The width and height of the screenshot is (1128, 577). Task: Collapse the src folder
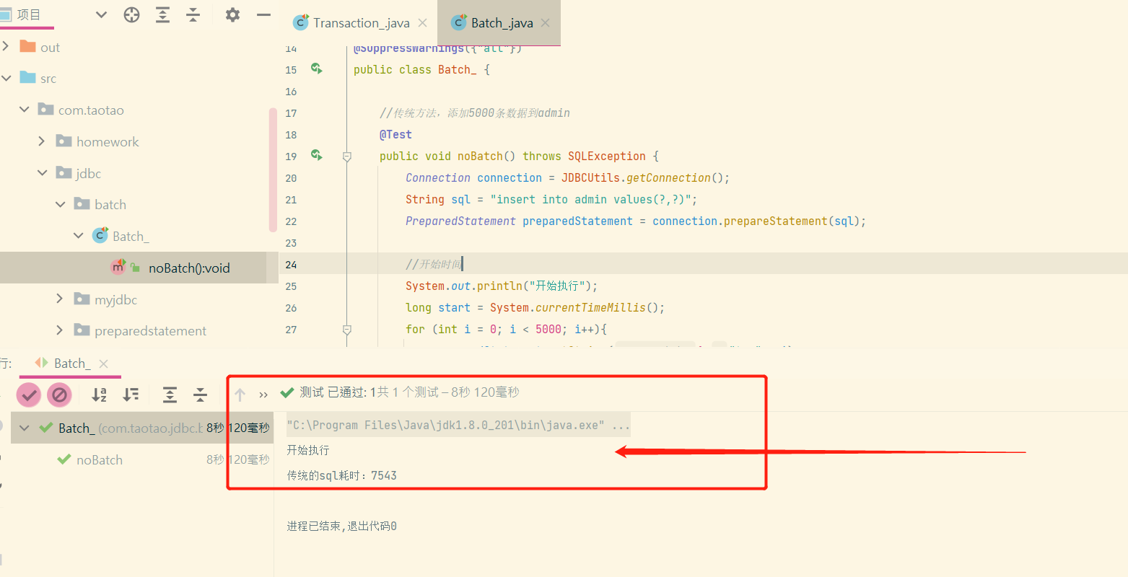click(x=6, y=78)
